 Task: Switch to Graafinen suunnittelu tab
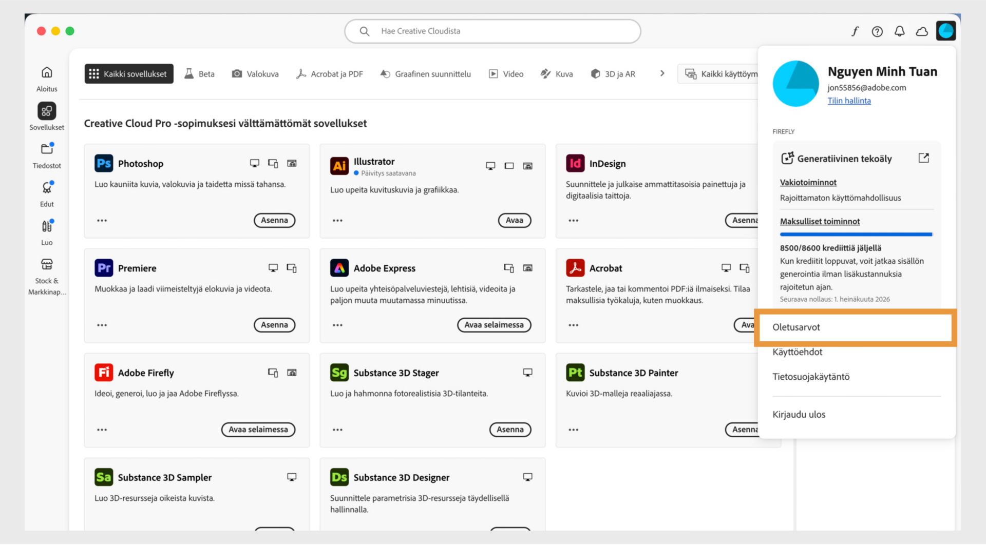tap(426, 74)
